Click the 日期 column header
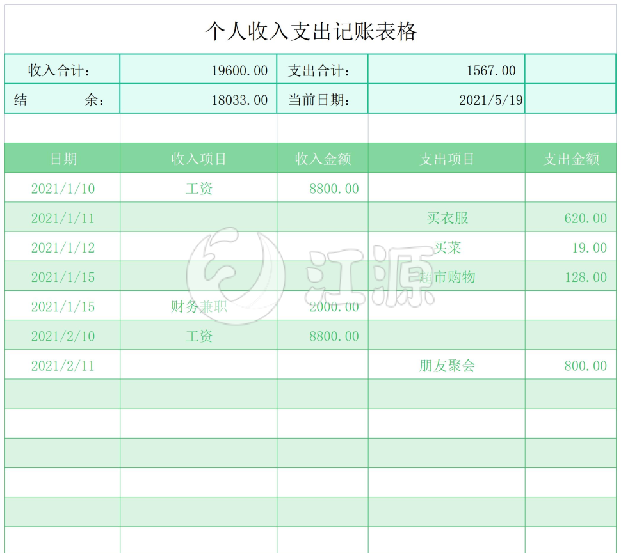The image size is (621, 553). (x=62, y=158)
